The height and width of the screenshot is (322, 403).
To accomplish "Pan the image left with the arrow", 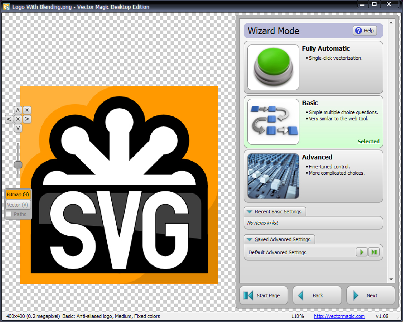I will 9,119.
